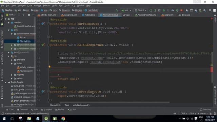The image size is (217, 122).
Task: Toggle the Resource Manager side tab
Action: tap(2, 39)
